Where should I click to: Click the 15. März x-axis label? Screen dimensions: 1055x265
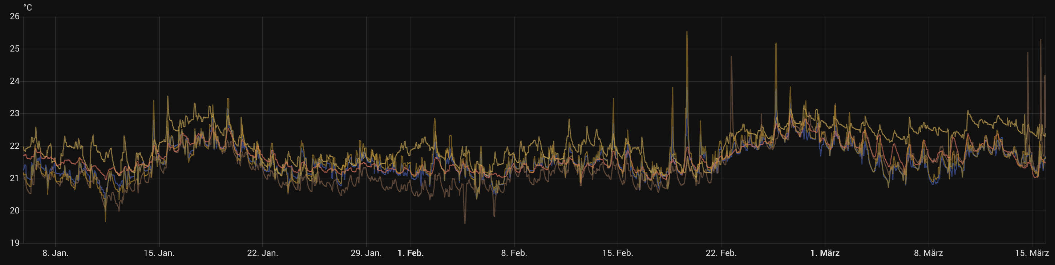tap(1032, 253)
